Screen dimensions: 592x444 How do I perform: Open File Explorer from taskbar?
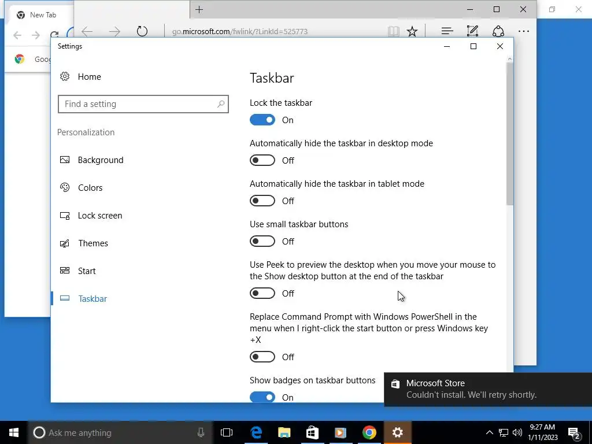284,432
